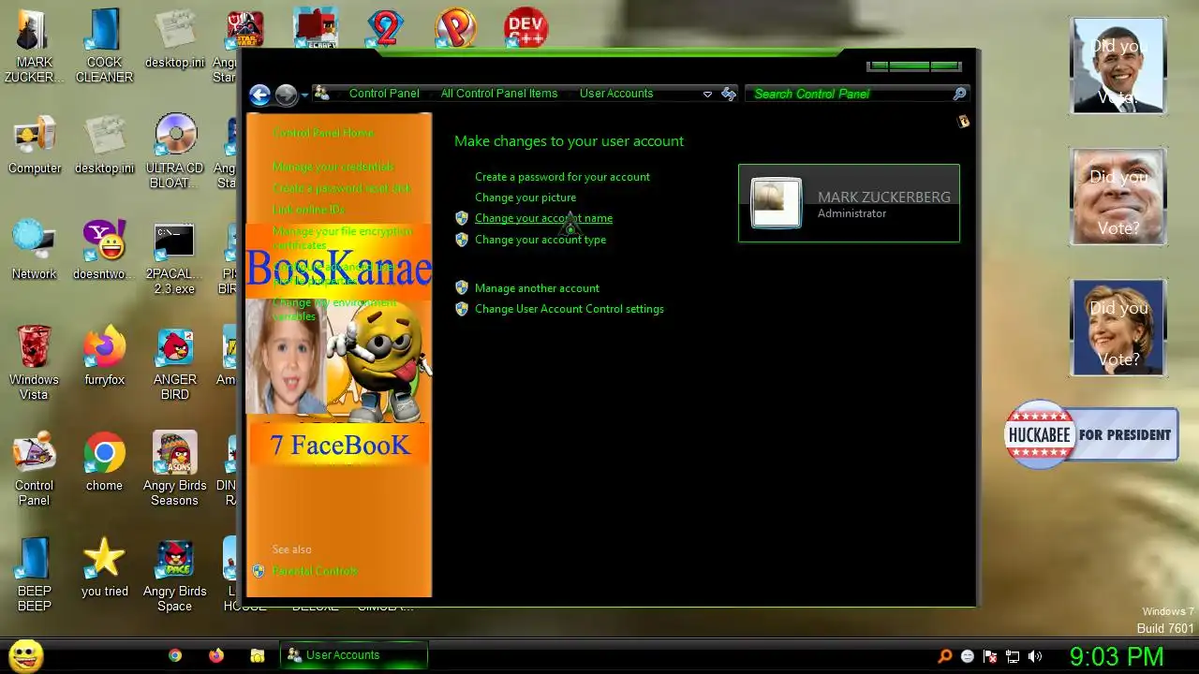Open Create a password reset disk
The height and width of the screenshot is (674, 1199).
coord(342,188)
